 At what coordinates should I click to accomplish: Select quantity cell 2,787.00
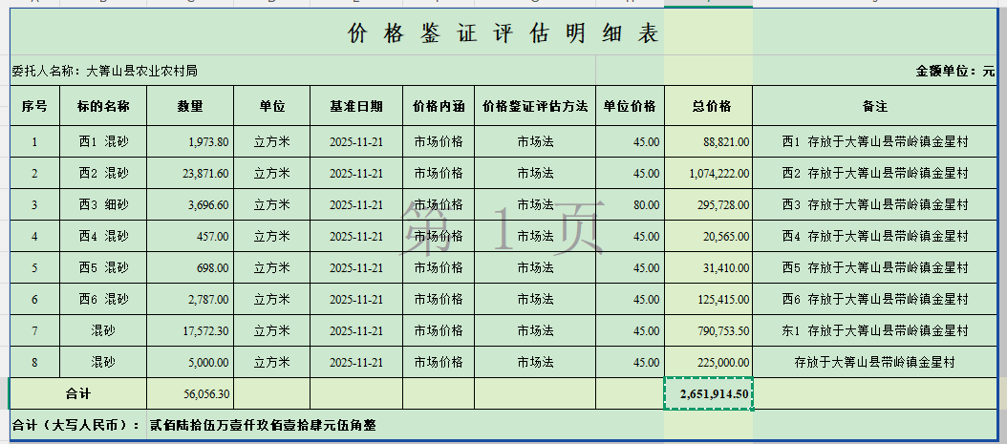pyautogui.click(x=191, y=299)
